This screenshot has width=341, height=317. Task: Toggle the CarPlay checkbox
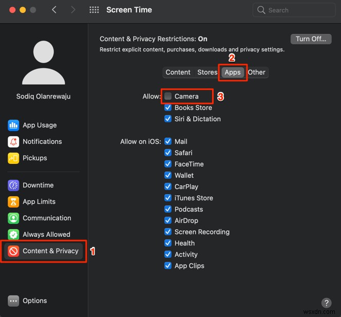click(x=168, y=187)
